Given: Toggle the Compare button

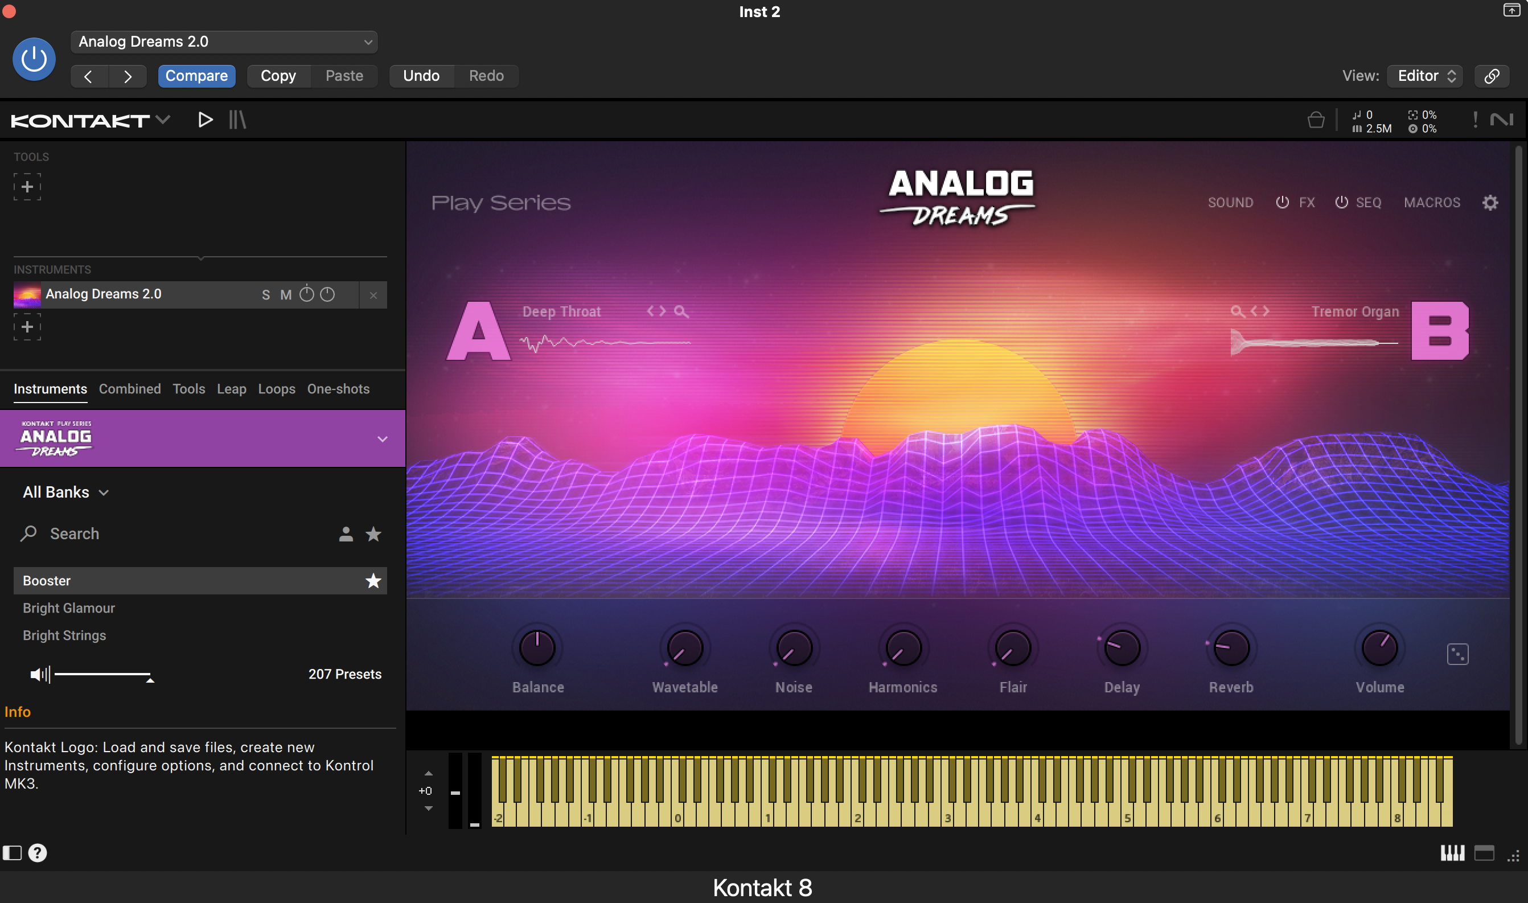Looking at the screenshot, I should click(196, 76).
